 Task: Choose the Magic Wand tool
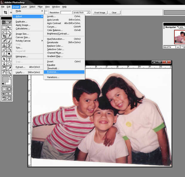(9, 32)
